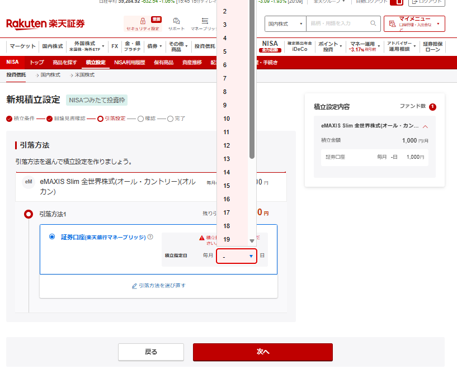The image size is (457, 369).
Task: Open the マイメニュー dropdown
Action: (x=414, y=23)
